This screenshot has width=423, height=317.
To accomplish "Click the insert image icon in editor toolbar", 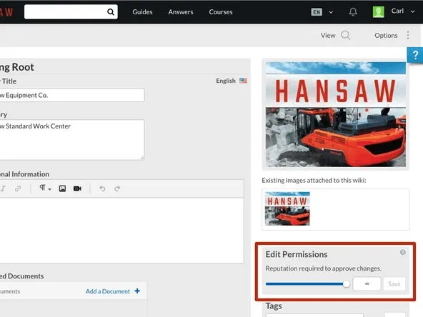I will 62,188.
